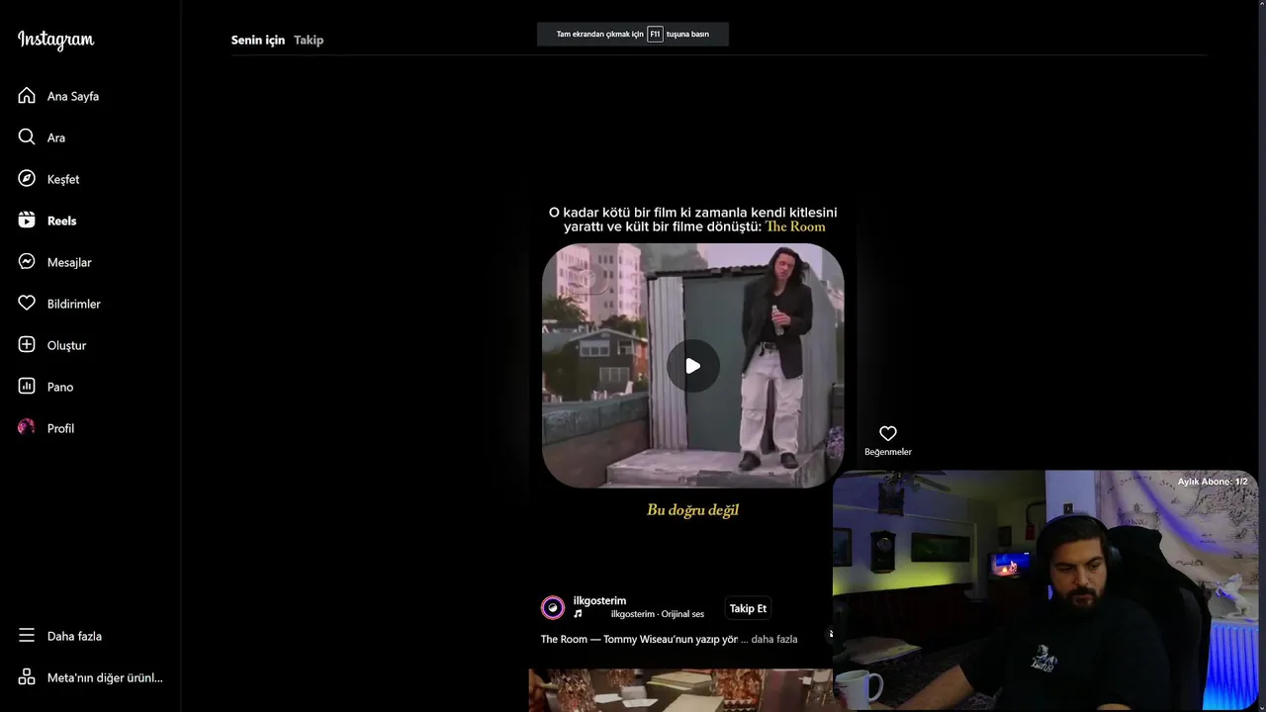Image resolution: width=1266 pixels, height=712 pixels.
Task: Click reel title text about The Room
Action: click(x=692, y=220)
